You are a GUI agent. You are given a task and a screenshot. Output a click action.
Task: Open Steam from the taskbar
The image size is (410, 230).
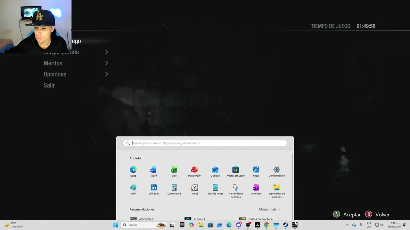(x=285, y=225)
